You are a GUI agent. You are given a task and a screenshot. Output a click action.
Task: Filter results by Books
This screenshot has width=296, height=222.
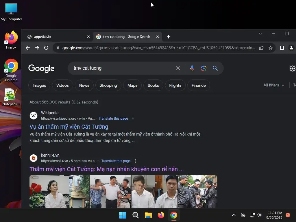click(x=153, y=85)
